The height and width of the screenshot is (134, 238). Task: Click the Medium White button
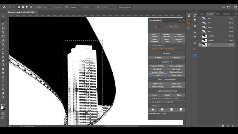158,72
